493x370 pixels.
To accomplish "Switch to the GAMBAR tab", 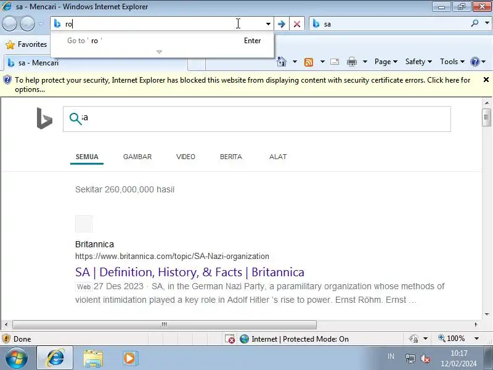I will (137, 157).
